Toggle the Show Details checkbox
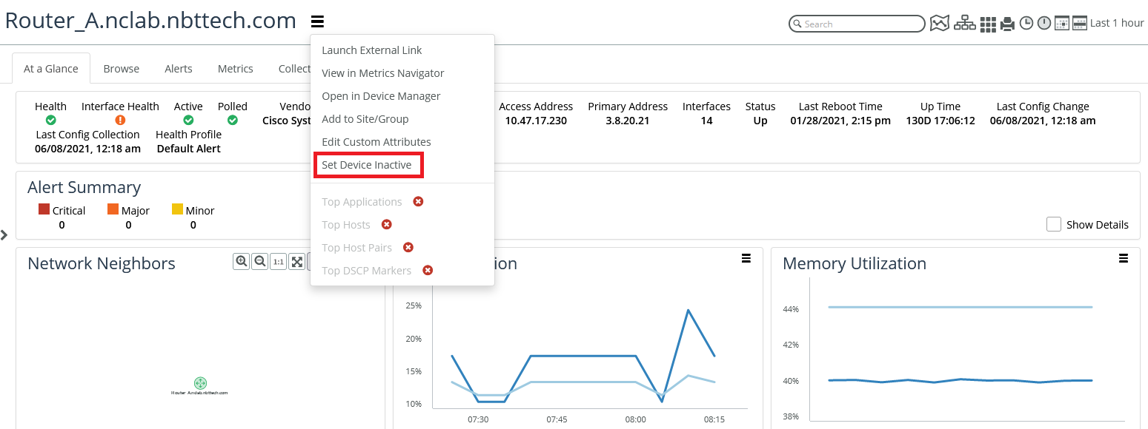The height and width of the screenshot is (429, 1148). tap(1053, 224)
